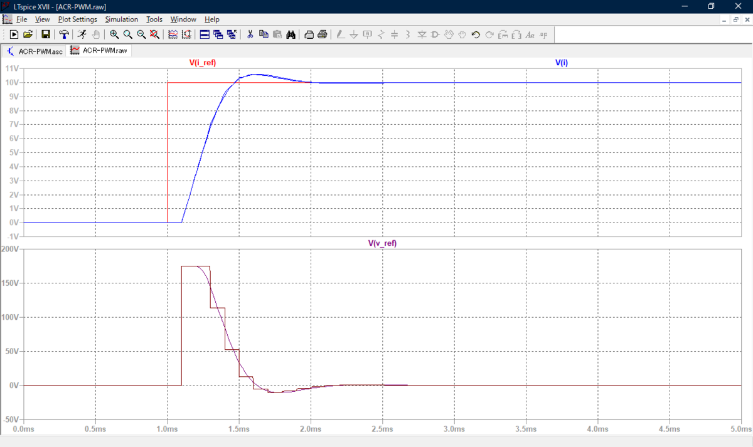Select the draw wire pencil tool
The image size is (753, 447).
(340, 34)
